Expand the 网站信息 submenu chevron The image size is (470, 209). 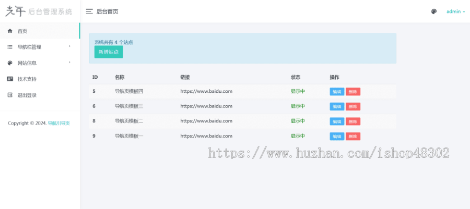(x=69, y=63)
